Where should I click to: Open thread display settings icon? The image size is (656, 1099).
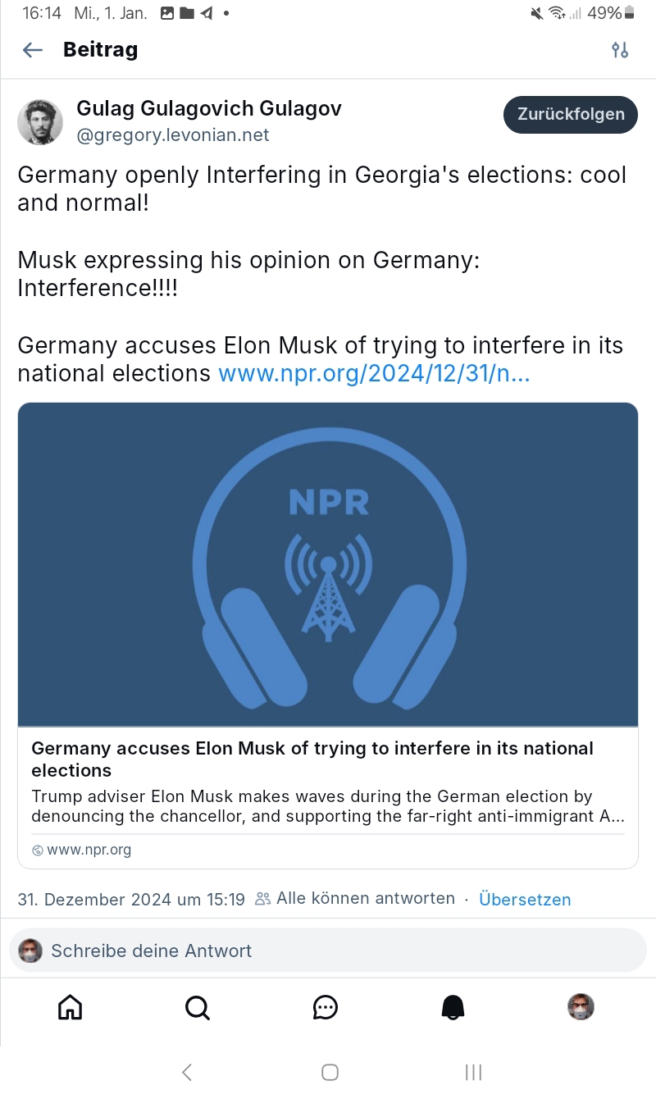pyautogui.click(x=620, y=50)
